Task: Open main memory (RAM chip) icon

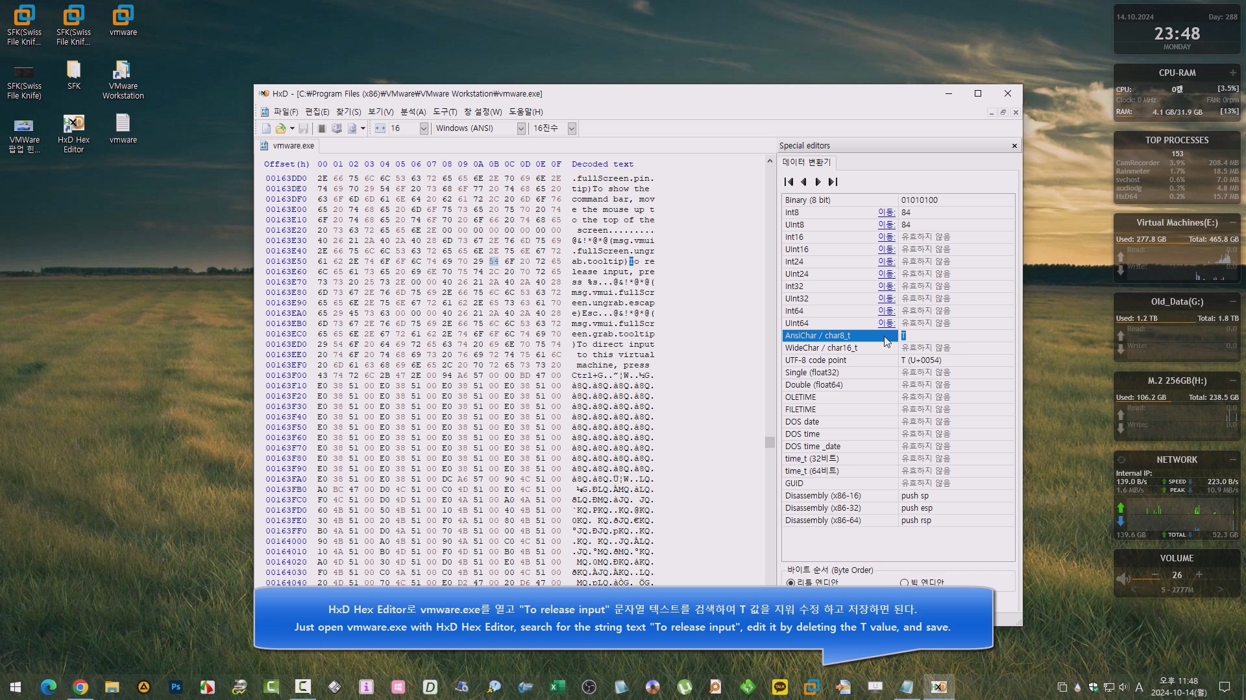Action: tap(321, 128)
